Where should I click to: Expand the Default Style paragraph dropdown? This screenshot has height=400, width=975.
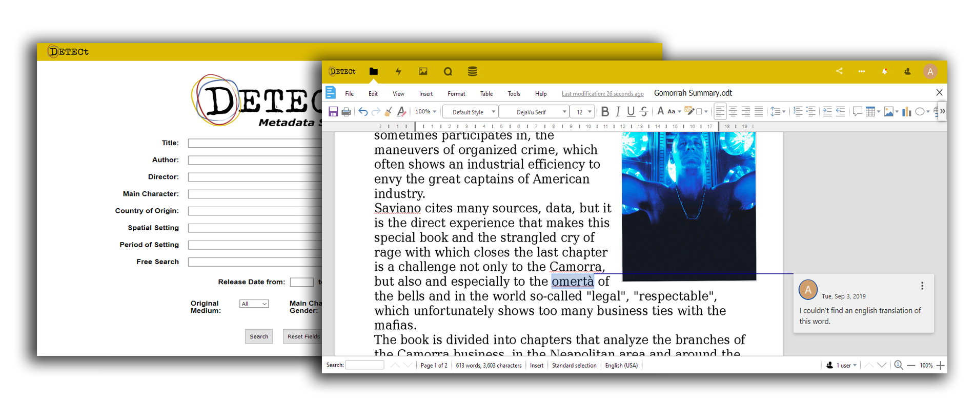pos(493,112)
